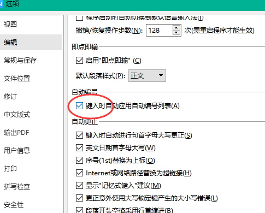The height and width of the screenshot is (213, 265).
Task: Increase undo/redo steps with up arrow
Action: coord(176,28)
